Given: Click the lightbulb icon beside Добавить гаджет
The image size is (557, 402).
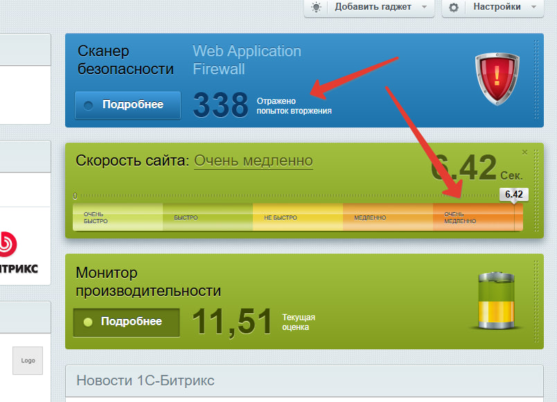Looking at the screenshot, I should pyautogui.click(x=317, y=7).
